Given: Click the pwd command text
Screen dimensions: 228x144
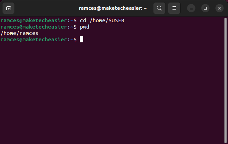Looking at the screenshot, I should click(x=84, y=27).
